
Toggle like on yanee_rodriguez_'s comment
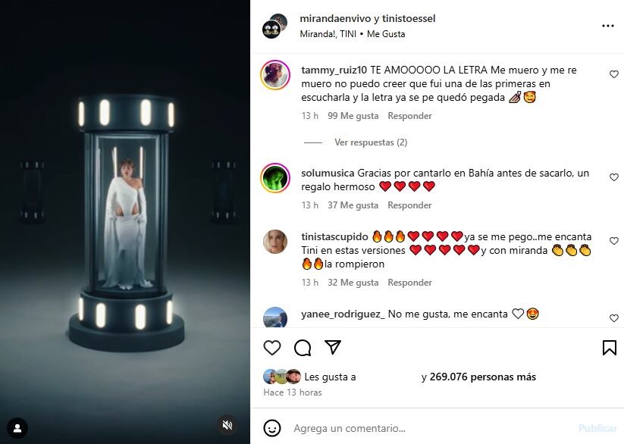[613, 317]
